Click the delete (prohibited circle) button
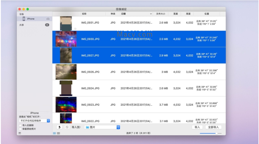Screen dimensions: 259x144 pos(67,127)
